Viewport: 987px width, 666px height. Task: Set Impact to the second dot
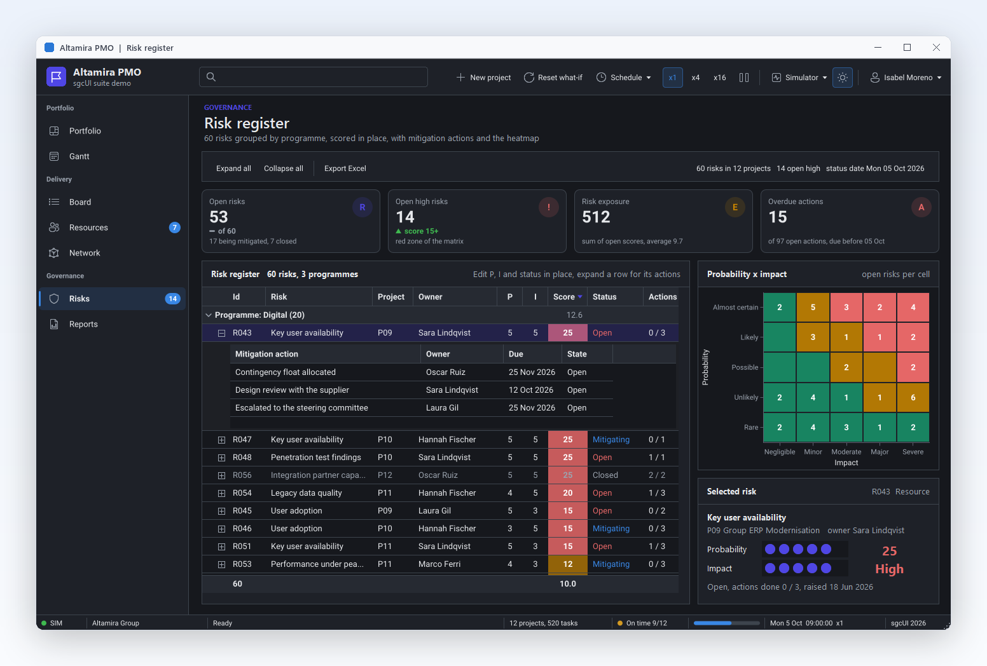coord(784,568)
